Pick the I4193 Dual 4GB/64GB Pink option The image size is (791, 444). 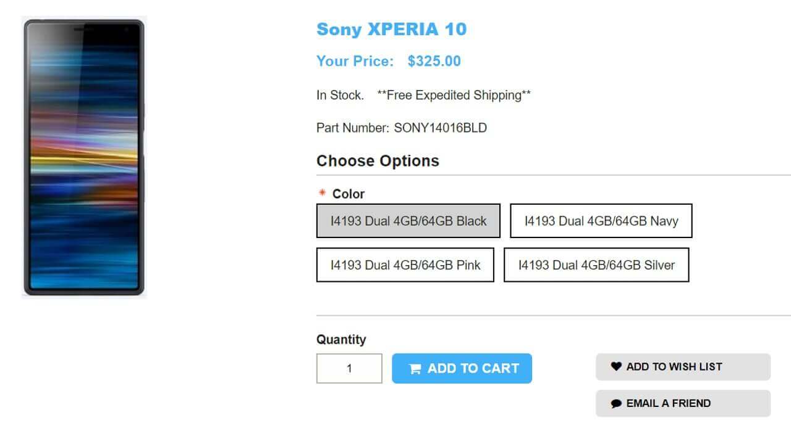click(x=405, y=265)
